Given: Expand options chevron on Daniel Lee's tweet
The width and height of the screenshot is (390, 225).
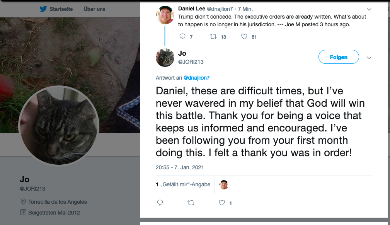Looking at the screenshot, I should click(x=369, y=9).
